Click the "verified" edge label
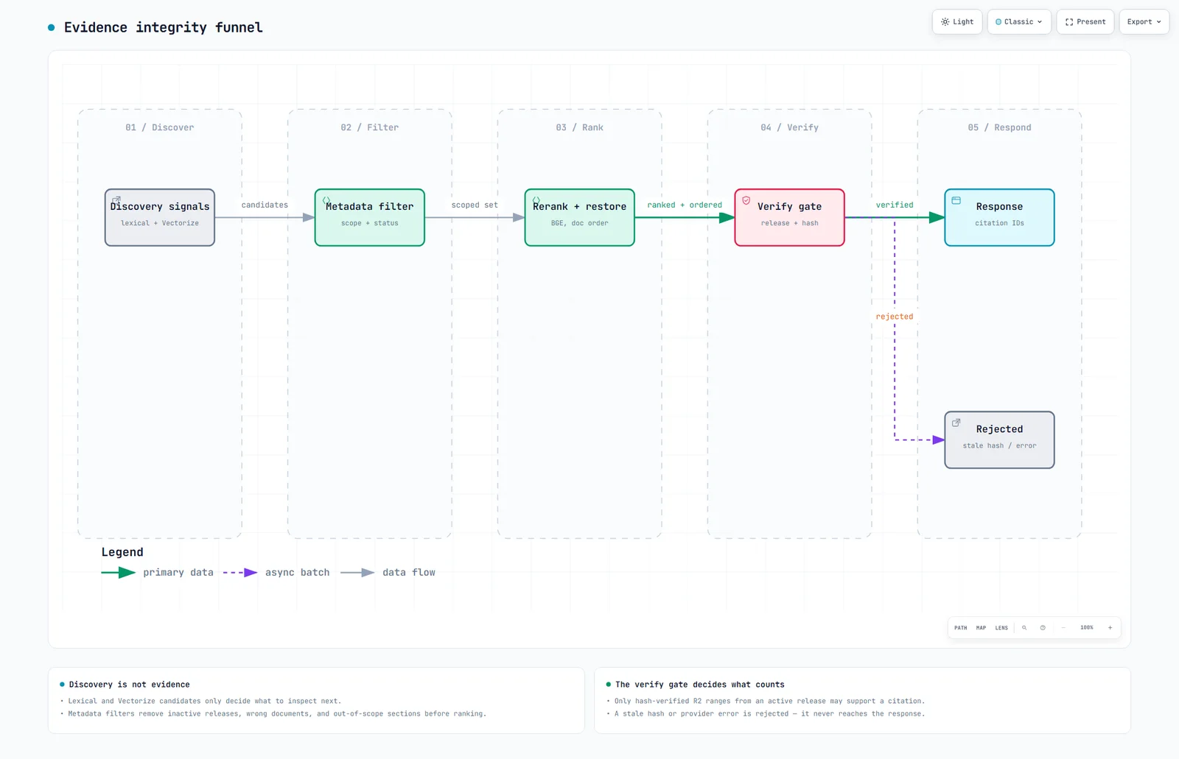The height and width of the screenshot is (759, 1179). tap(895, 205)
